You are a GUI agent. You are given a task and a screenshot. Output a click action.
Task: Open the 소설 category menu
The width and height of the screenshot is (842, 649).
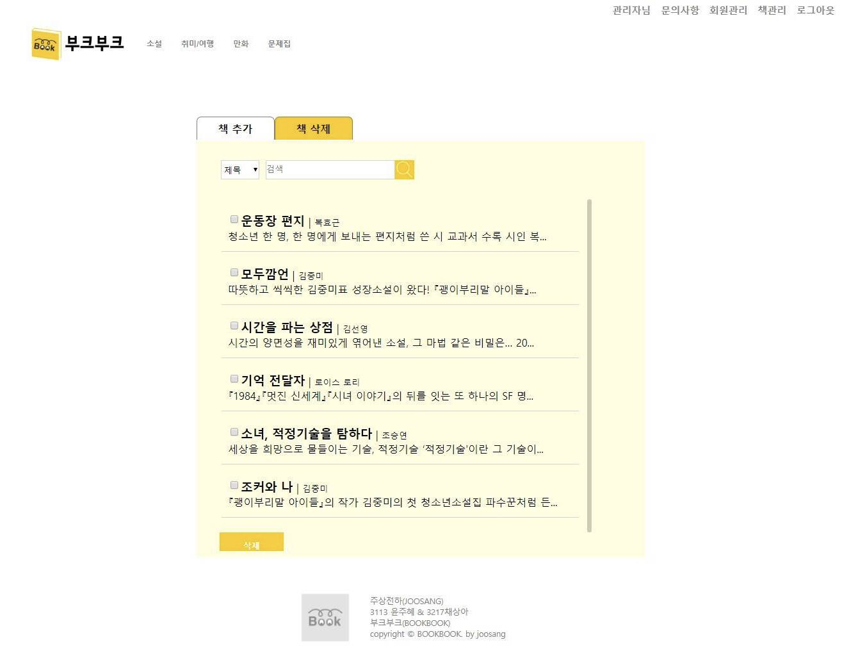coord(154,44)
